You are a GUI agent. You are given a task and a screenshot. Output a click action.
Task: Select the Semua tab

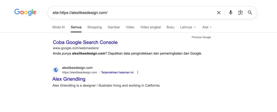(x=76, y=27)
